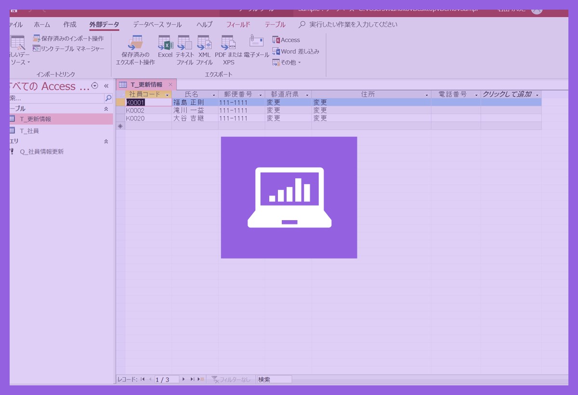Collapse the navigation pane with the chevron
The height and width of the screenshot is (395, 578).
pyautogui.click(x=106, y=86)
